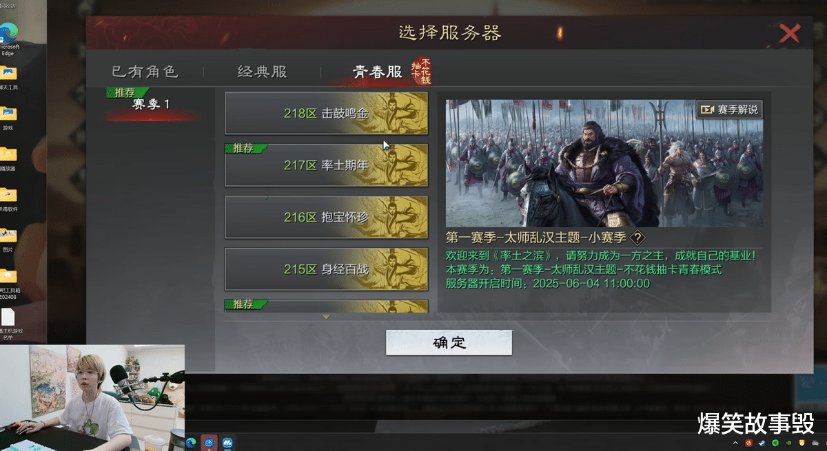Open the 播放器 desktop folder
The image size is (827, 451).
[x=8, y=158]
